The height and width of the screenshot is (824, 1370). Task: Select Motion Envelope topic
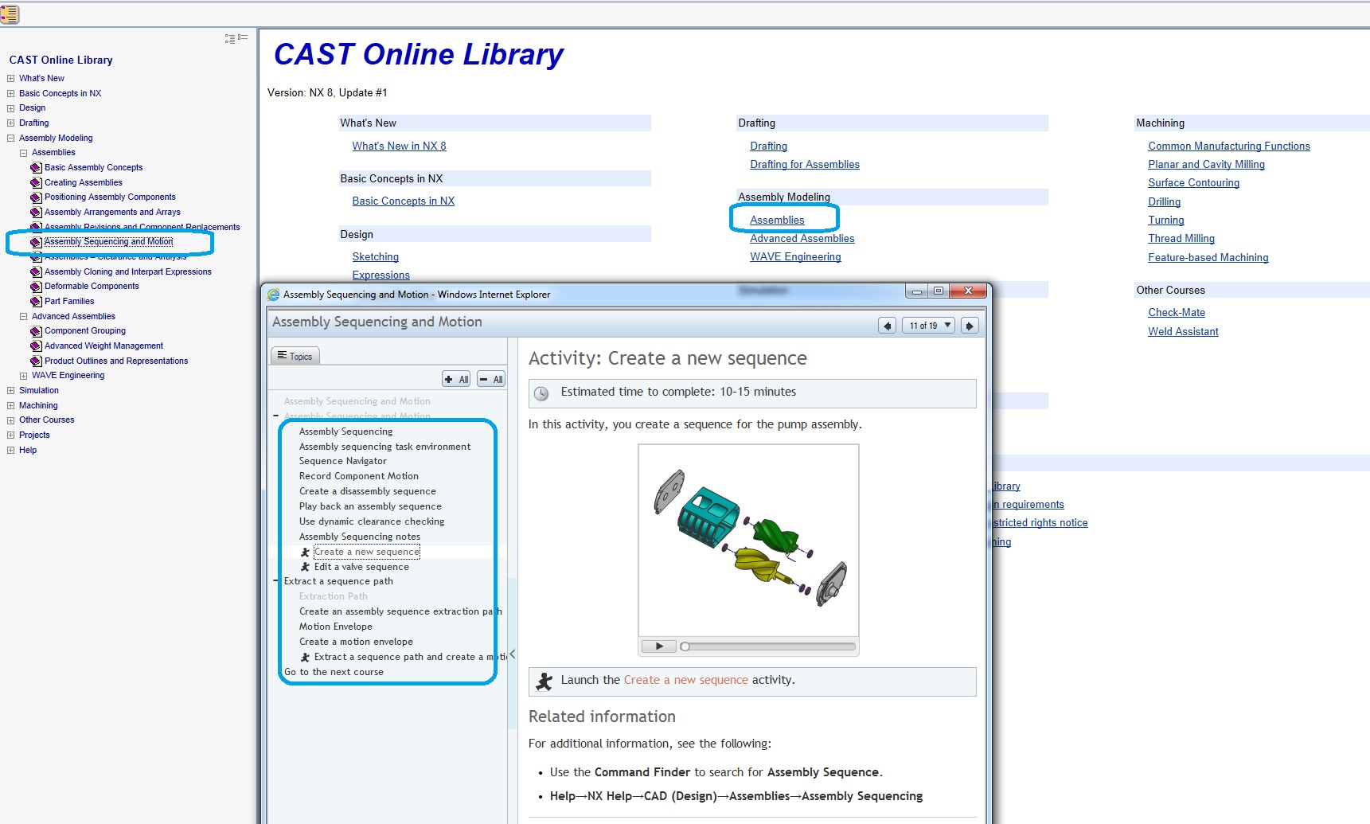pos(335,627)
